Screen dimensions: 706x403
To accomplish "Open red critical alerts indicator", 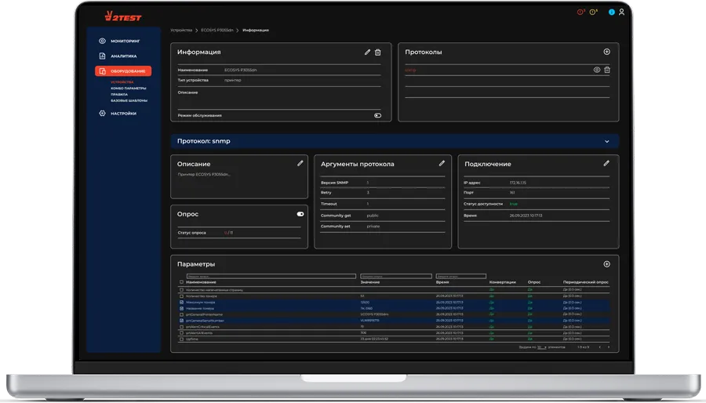I will [x=581, y=13].
